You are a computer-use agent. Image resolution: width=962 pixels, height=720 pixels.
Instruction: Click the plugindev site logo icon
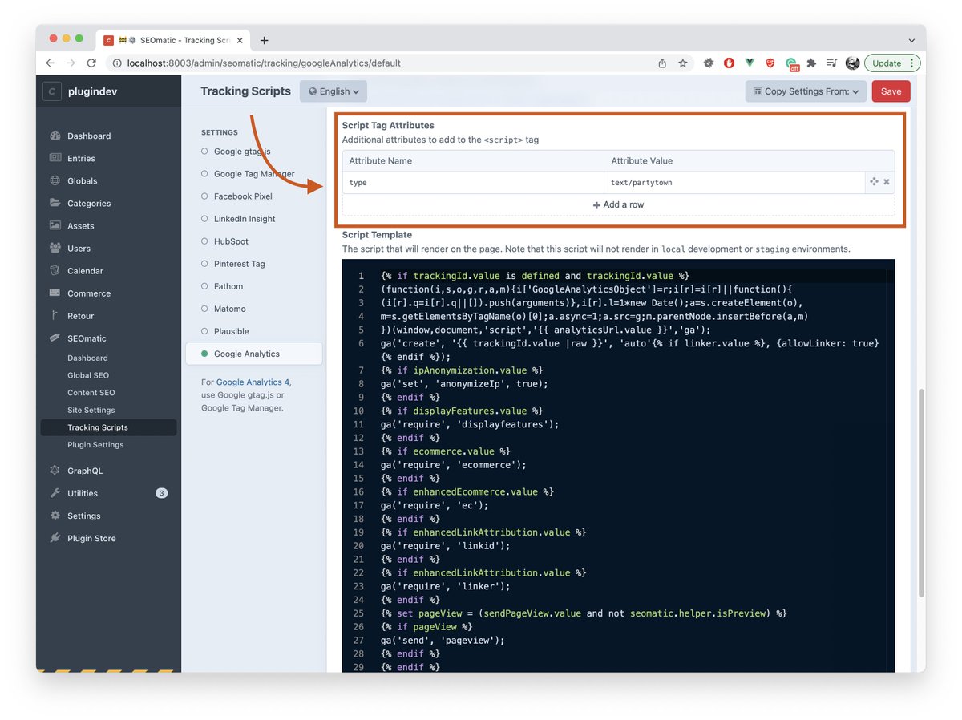pyautogui.click(x=53, y=91)
